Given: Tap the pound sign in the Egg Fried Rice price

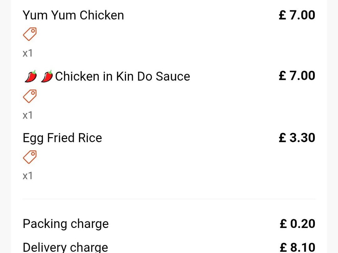Looking at the screenshot, I should [283, 138].
